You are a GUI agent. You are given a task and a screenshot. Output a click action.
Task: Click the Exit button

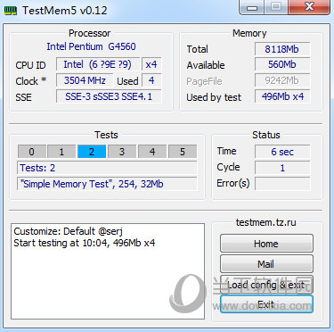266,304
